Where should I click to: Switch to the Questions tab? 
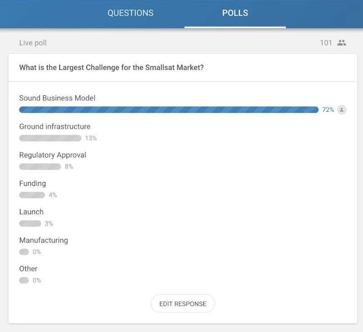(x=130, y=13)
